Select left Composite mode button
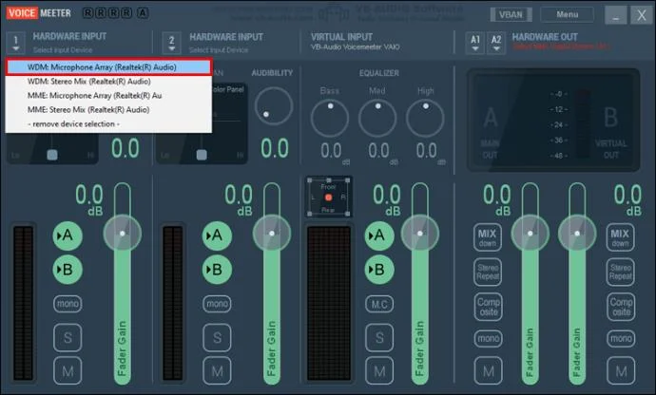 pyautogui.click(x=489, y=307)
